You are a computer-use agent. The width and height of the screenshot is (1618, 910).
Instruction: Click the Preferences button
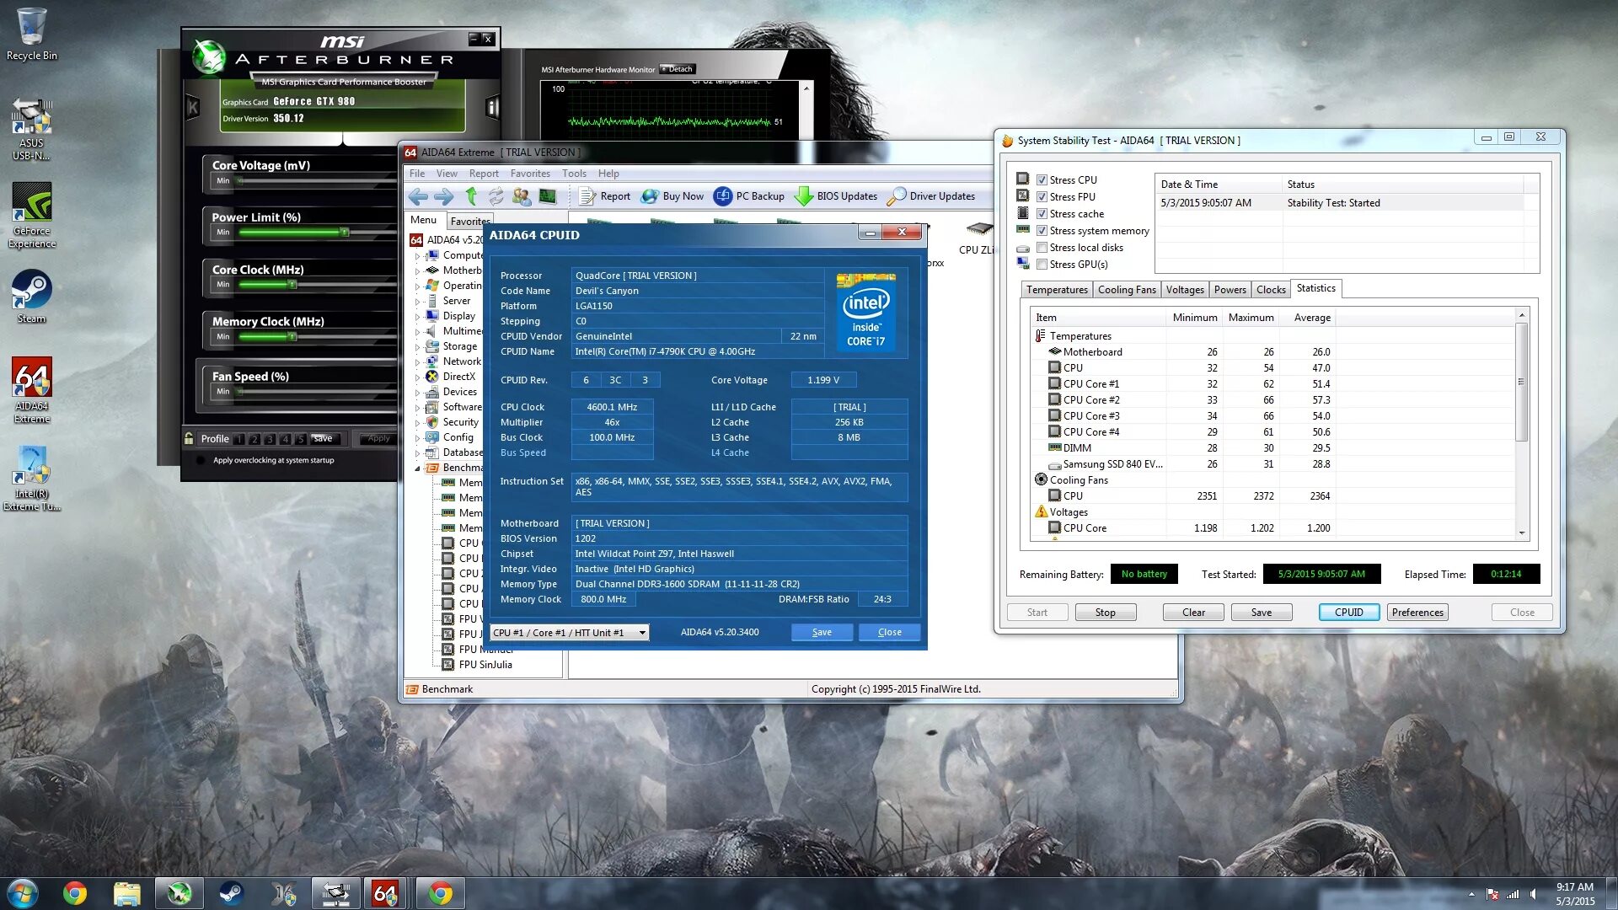pos(1417,613)
